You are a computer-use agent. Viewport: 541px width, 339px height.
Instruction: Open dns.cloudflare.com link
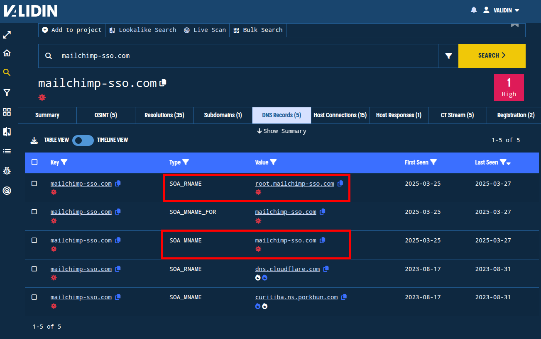tap(287, 269)
